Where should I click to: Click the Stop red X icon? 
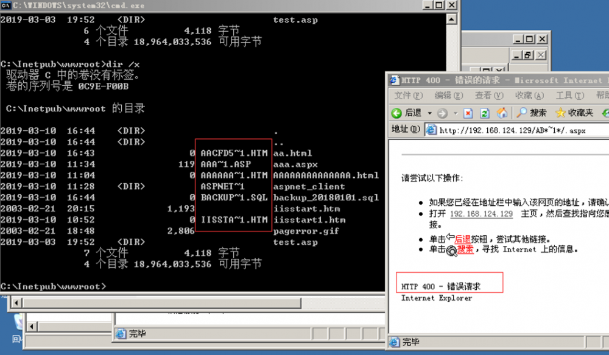[x=468, y=113]
